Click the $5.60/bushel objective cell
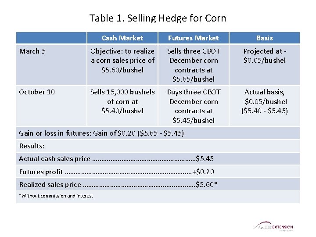Viewport: 316px width, 237px height. [122, 65]
